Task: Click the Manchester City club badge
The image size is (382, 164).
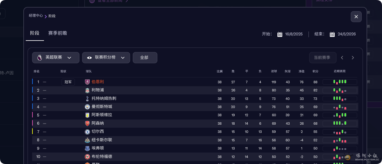Action: pos(87,107)
